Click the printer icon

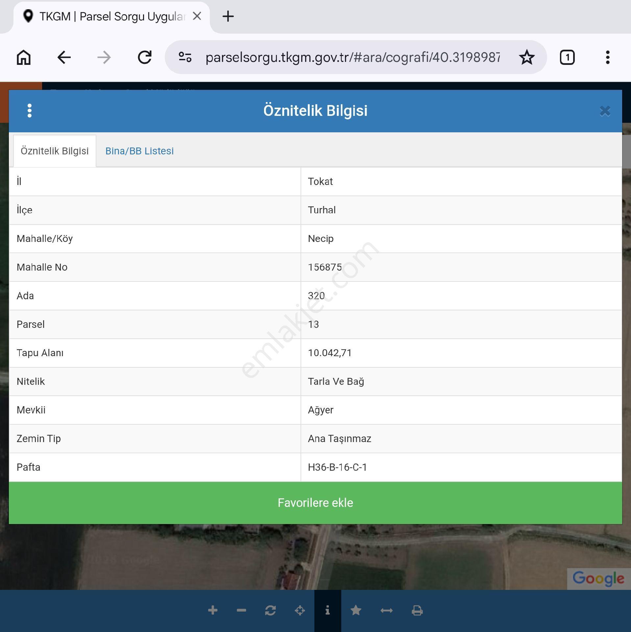(417, 610)
